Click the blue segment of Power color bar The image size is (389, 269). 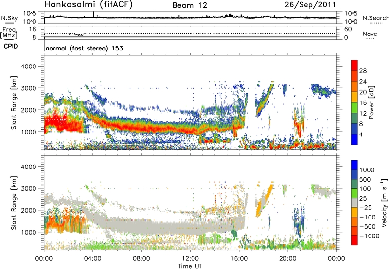click(354, 140)
